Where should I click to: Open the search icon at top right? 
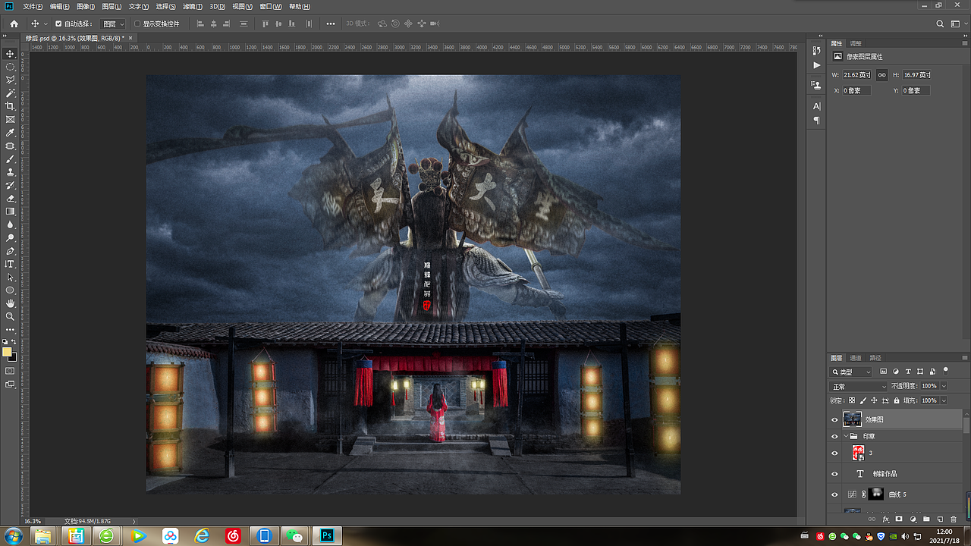[940, 24]
